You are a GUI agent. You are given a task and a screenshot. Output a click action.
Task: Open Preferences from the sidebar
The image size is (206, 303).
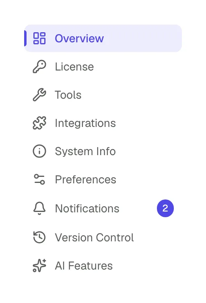(x=103, y=179)
